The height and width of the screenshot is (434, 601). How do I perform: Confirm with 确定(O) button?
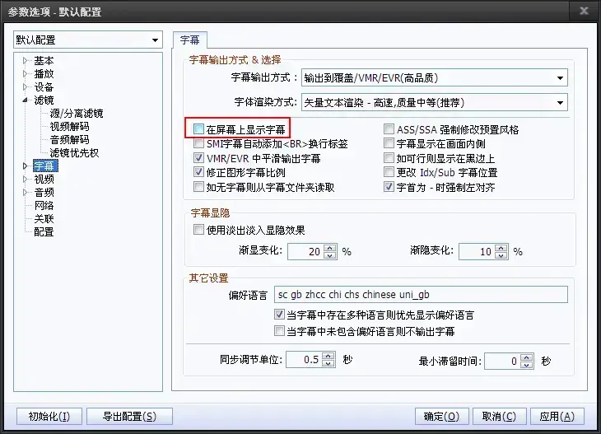point(441,417)
